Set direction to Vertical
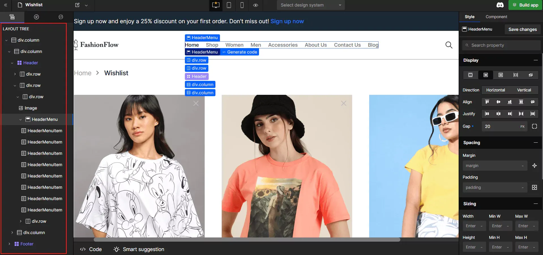Screen dimensions: 543x255 pyautogui.click(x=524, y=90)
